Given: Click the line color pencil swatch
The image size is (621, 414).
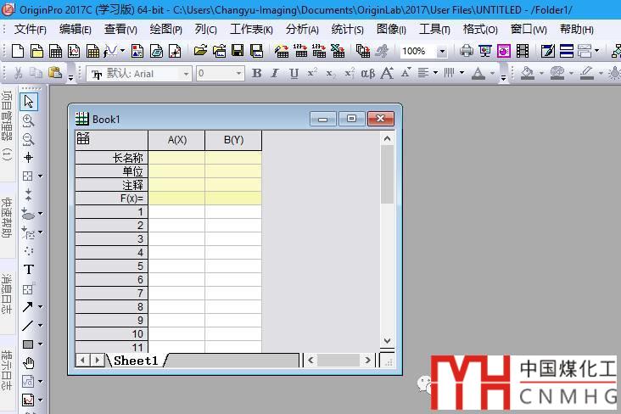Looking at the screenshot, I should click(586, 73).
